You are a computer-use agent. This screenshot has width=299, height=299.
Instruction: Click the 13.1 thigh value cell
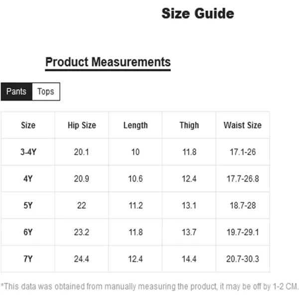coord(189,205)
